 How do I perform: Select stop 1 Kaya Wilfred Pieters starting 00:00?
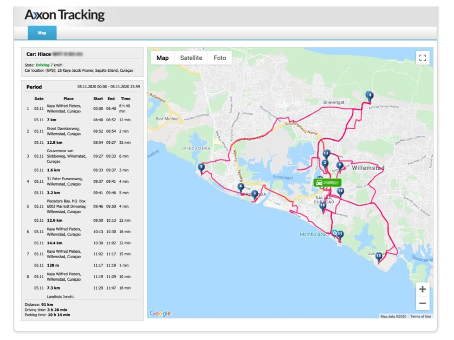(x=82, y=108)
